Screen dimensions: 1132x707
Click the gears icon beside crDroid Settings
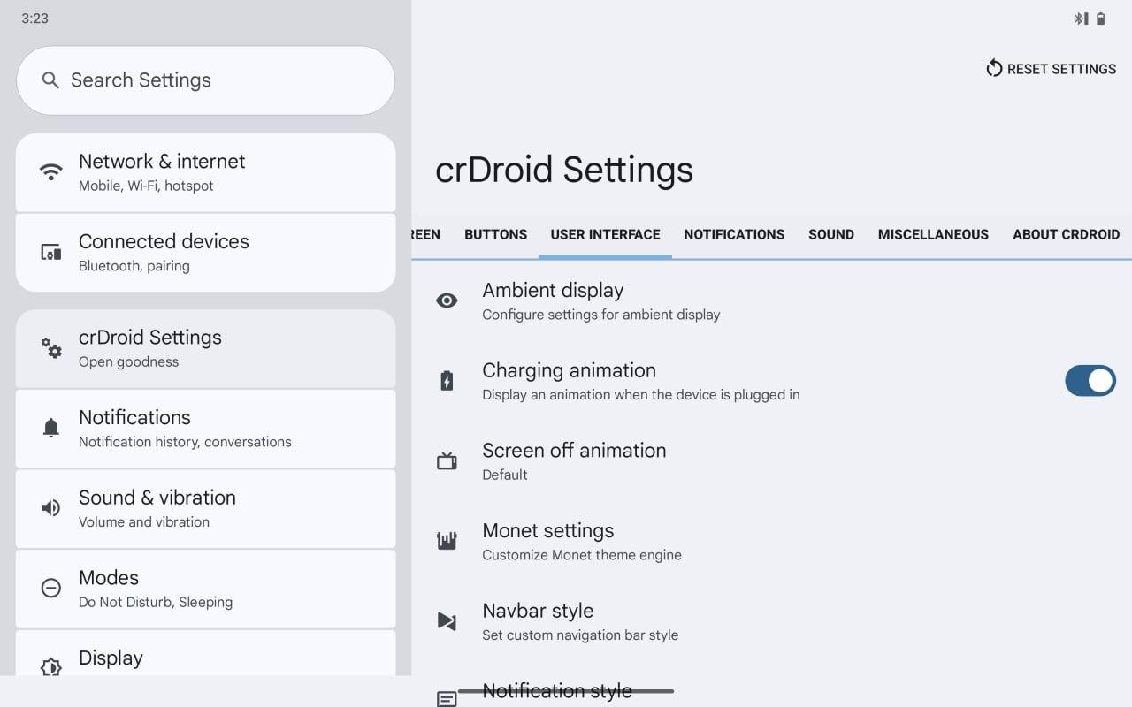point(51,348)
